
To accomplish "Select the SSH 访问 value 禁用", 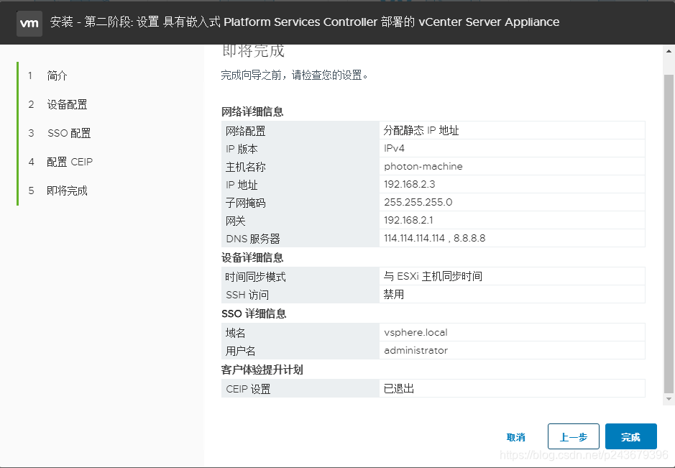I will pyautogui.click(x=393, y=295).
